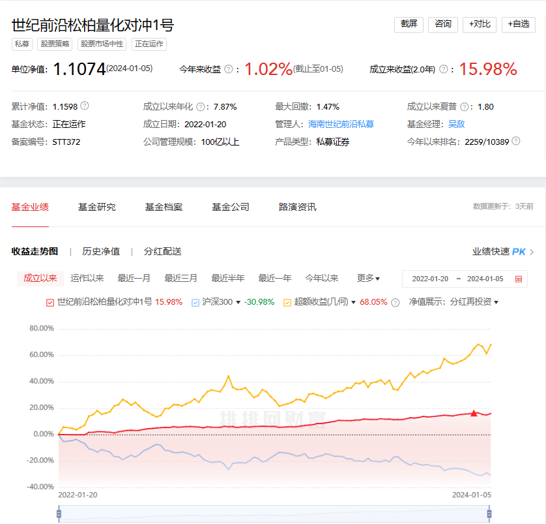Switch to the 基金业绩 tab

[x=30, y=207]
